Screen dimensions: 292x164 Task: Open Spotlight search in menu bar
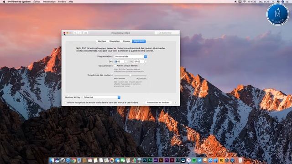273,1
